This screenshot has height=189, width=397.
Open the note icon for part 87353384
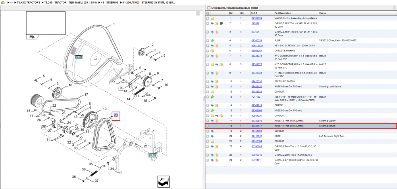click(212, 141)
